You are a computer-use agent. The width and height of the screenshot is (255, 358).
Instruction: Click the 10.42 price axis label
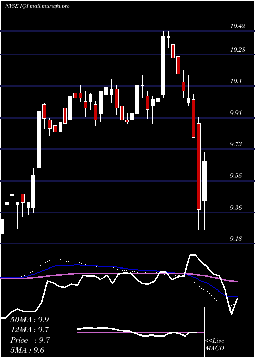tap(238, 26)
